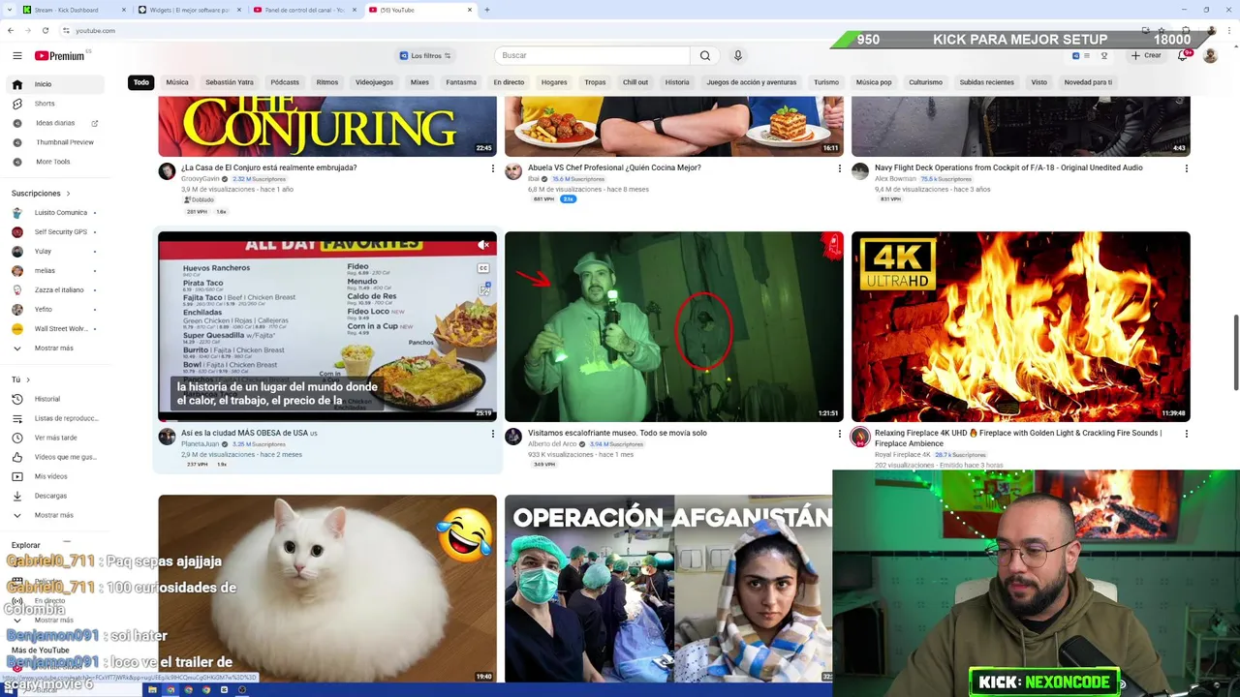This screenshot has width=1240, height=697.
Task: Select the Subidas recientes chip
Action: pos(987,82)
